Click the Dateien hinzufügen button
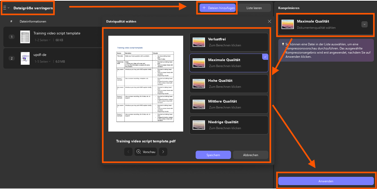Image resolution: width=377 pixels, height=189 pixels. [217, 8]
